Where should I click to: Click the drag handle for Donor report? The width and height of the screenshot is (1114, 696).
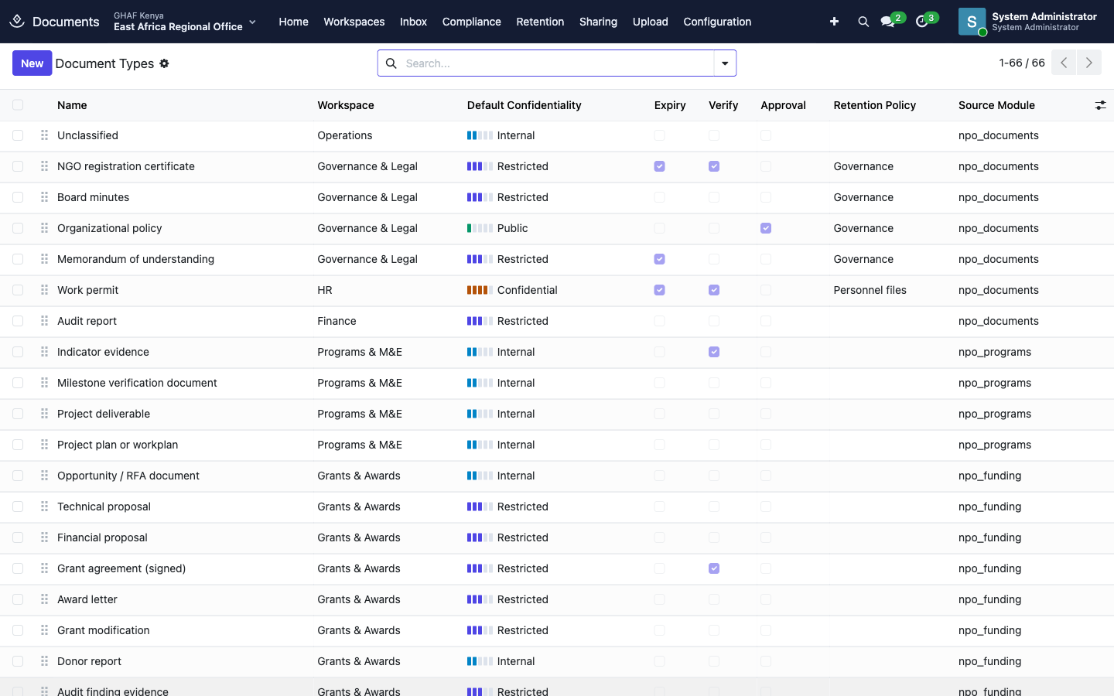[x=44, y=661]
